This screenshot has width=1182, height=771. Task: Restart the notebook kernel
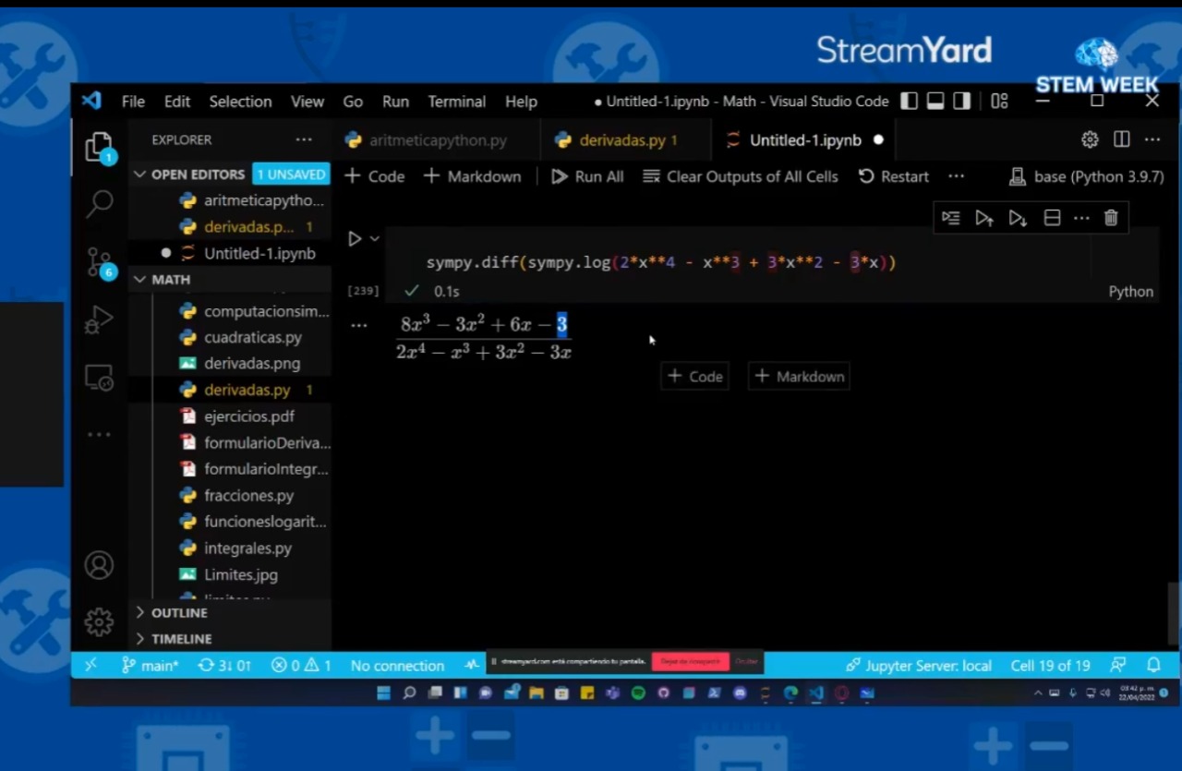point(893,176)
